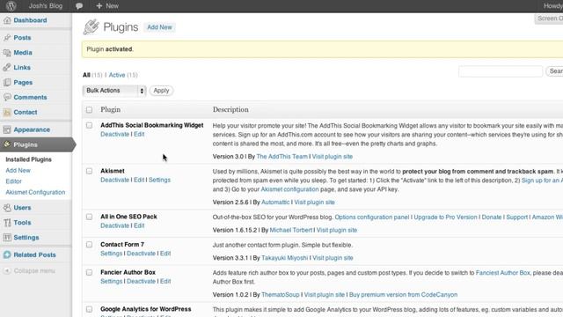
Task: Open Takayuki Miyoshi author link
Action: 285,258
